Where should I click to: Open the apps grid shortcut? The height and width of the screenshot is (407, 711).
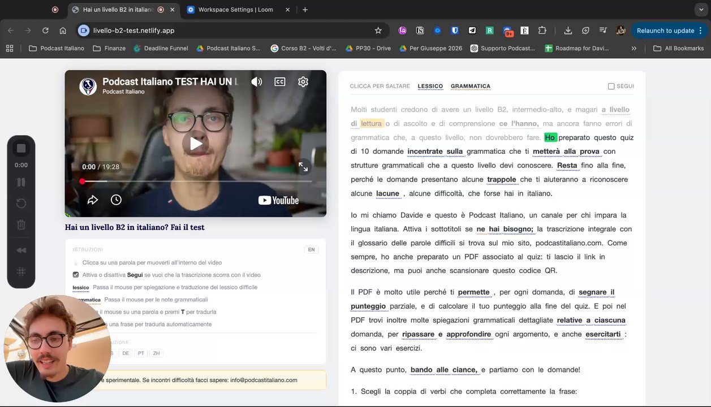[10, 49]
